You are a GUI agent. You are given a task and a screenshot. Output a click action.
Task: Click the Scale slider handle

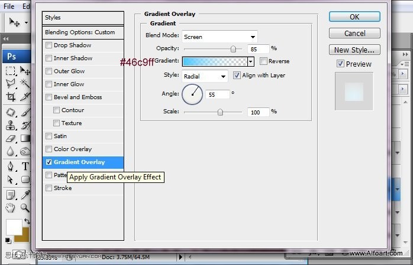click(220, 112)
